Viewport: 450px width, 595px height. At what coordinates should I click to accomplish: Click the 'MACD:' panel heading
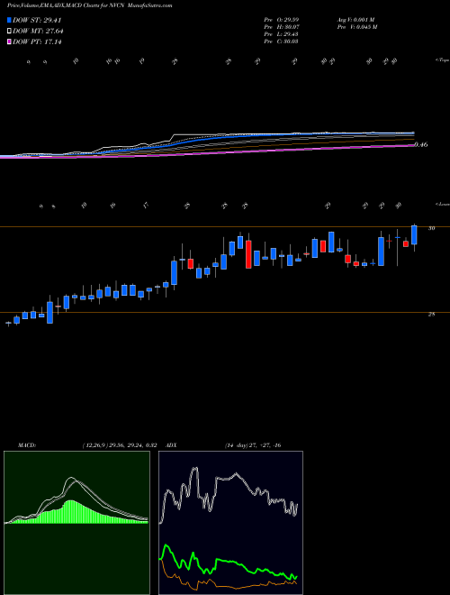coord(26,445)
